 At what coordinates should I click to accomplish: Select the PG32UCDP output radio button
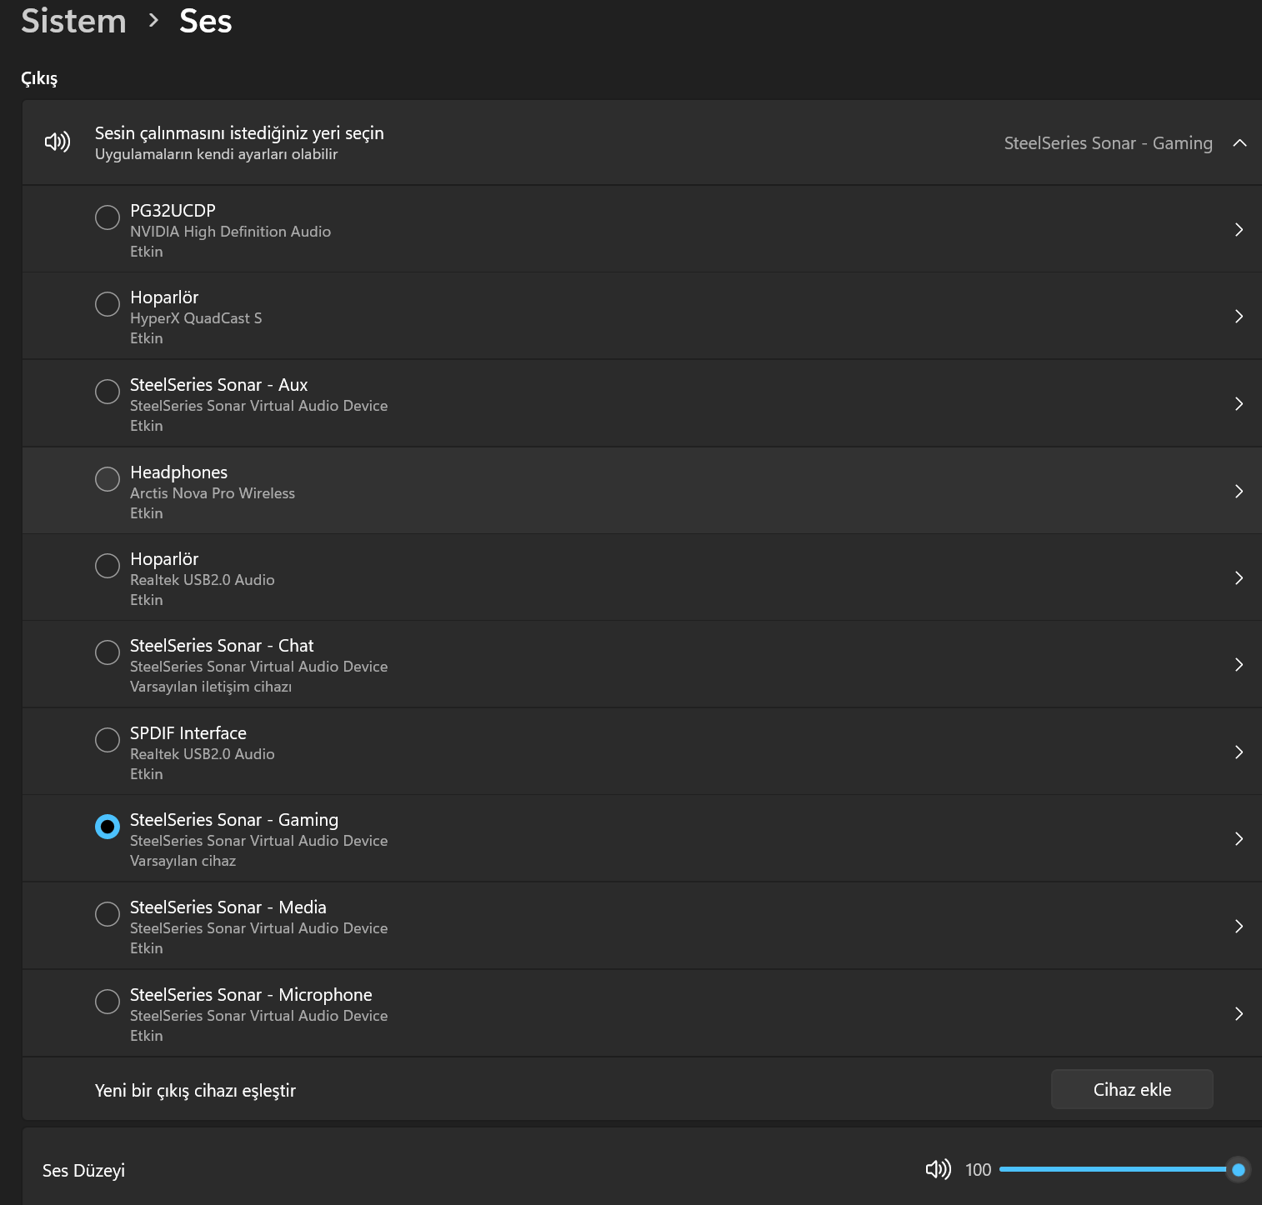pyautogui.click(x=108, y=217)
